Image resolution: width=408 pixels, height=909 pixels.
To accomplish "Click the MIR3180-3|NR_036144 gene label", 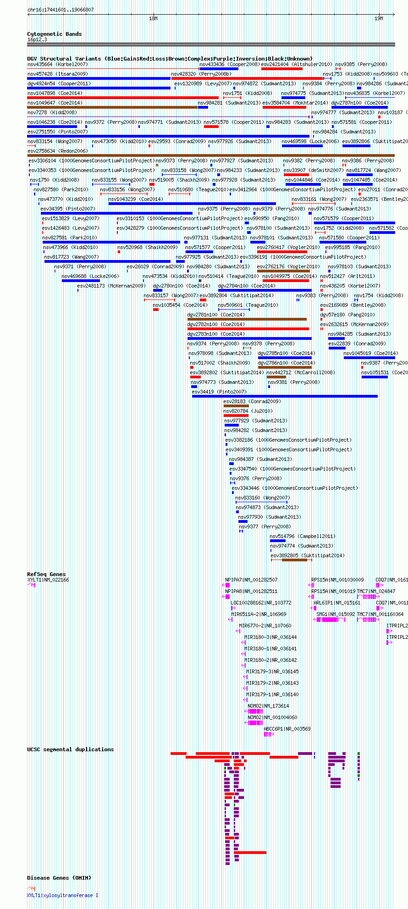I will 270,637.
